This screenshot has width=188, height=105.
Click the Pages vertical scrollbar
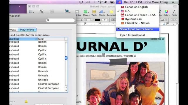click(177, 54)
